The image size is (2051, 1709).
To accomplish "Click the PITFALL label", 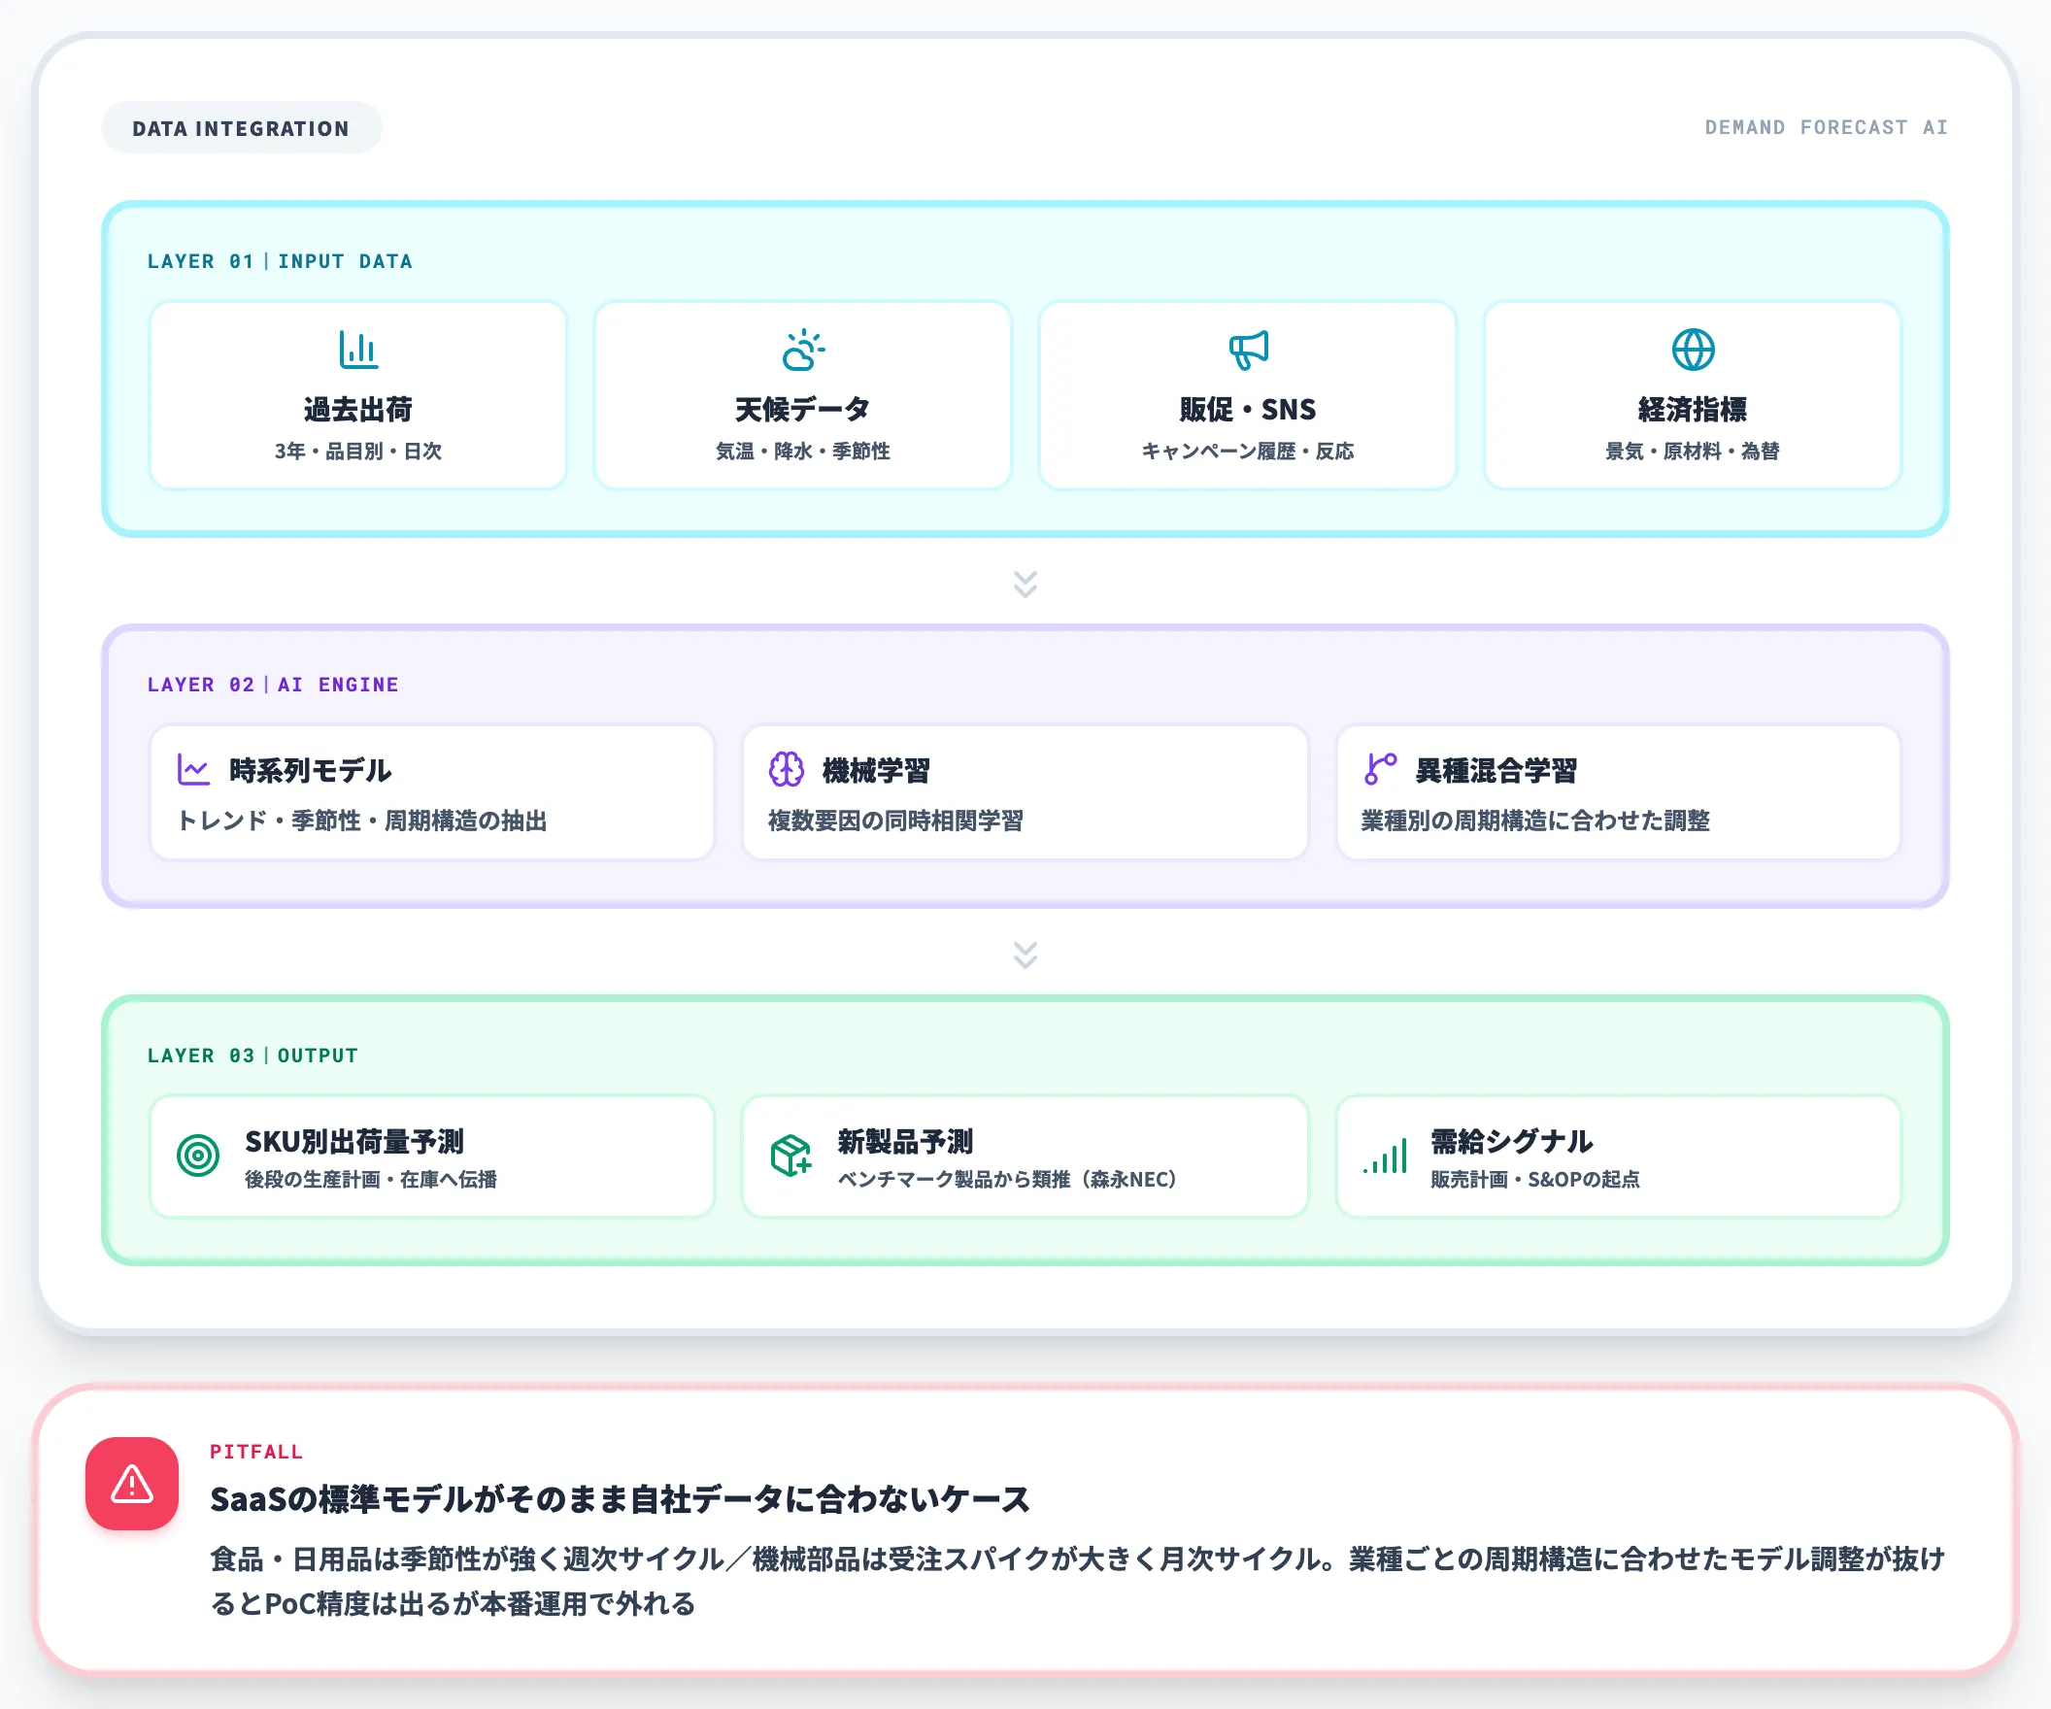I will (x=257, y=1452).
